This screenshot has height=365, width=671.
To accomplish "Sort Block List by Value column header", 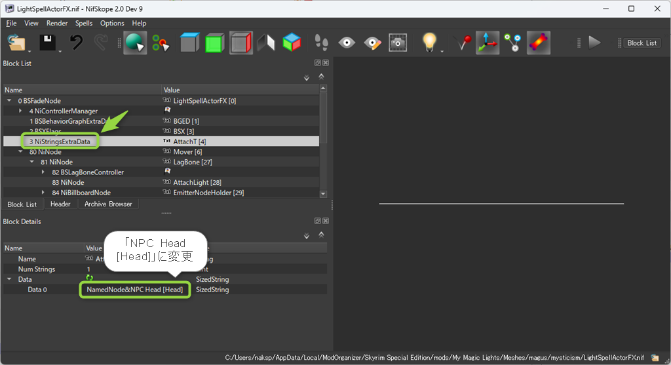I will (240, 90).
